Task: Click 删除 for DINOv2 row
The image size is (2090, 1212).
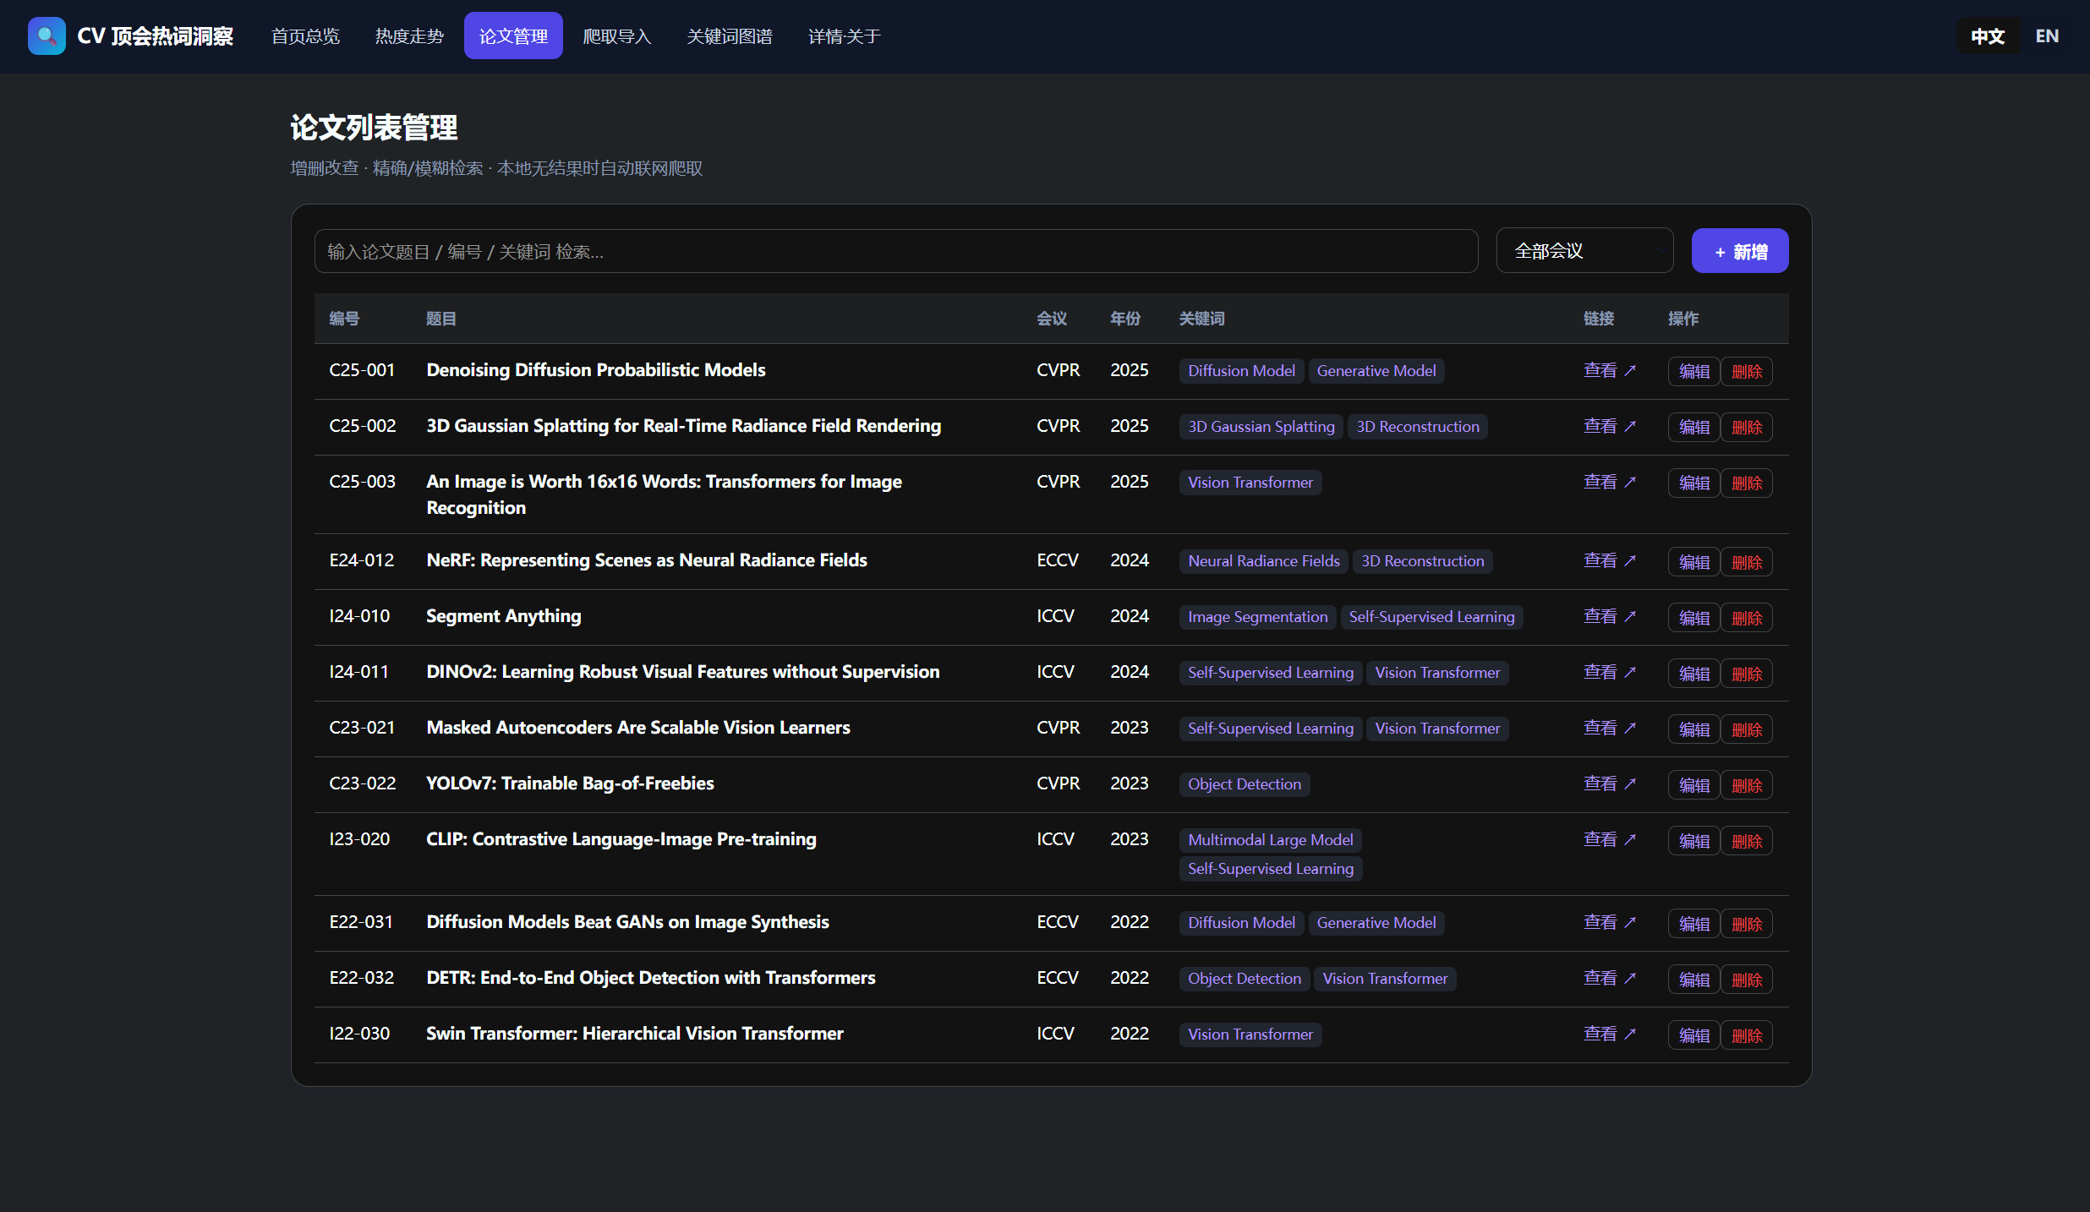Action: (1747, 674)
